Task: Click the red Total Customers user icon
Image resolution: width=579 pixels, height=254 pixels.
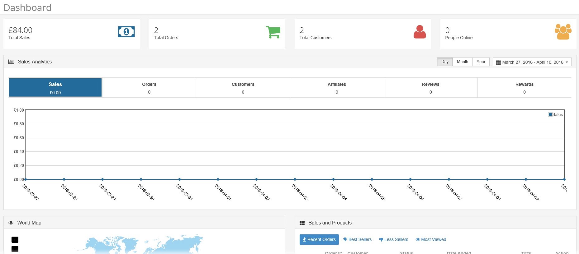Action: (x=420, y=32)
